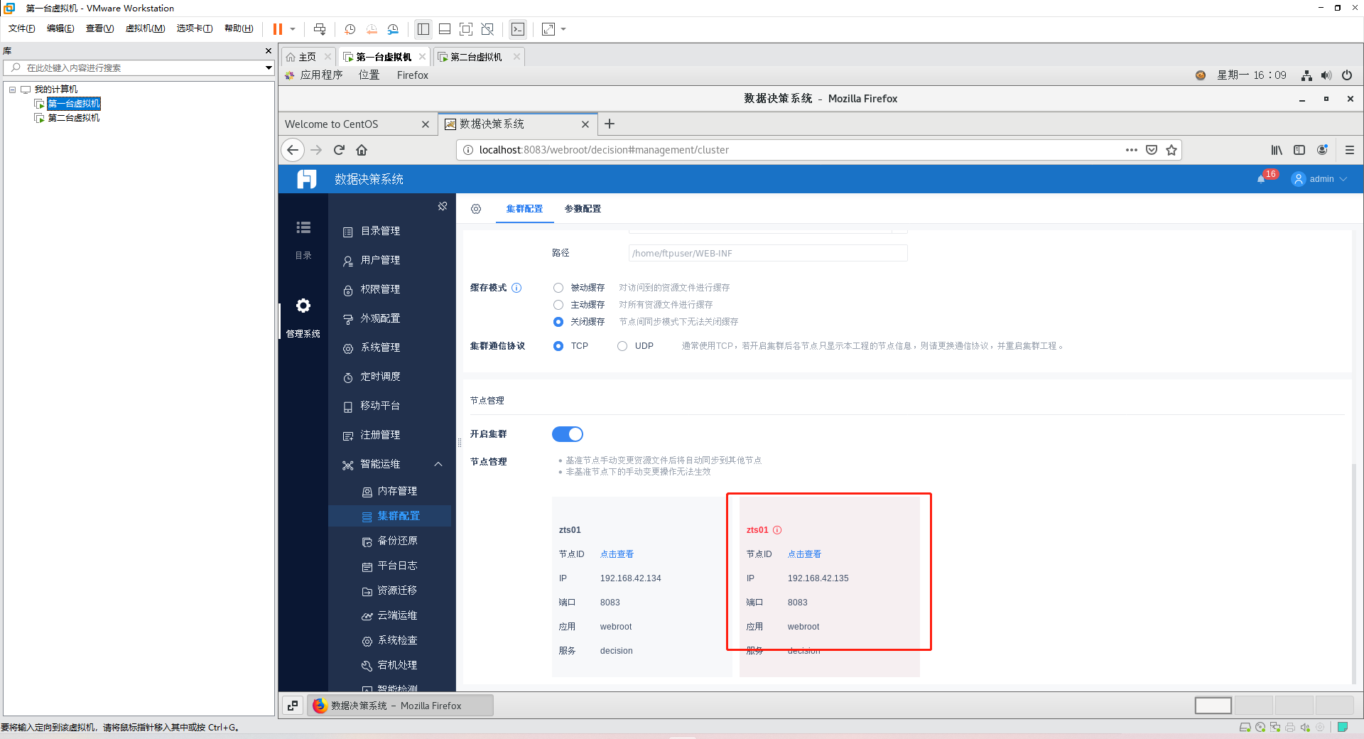
Task: Choose TCP cluster protocol
Action: [x=558, y=346]
